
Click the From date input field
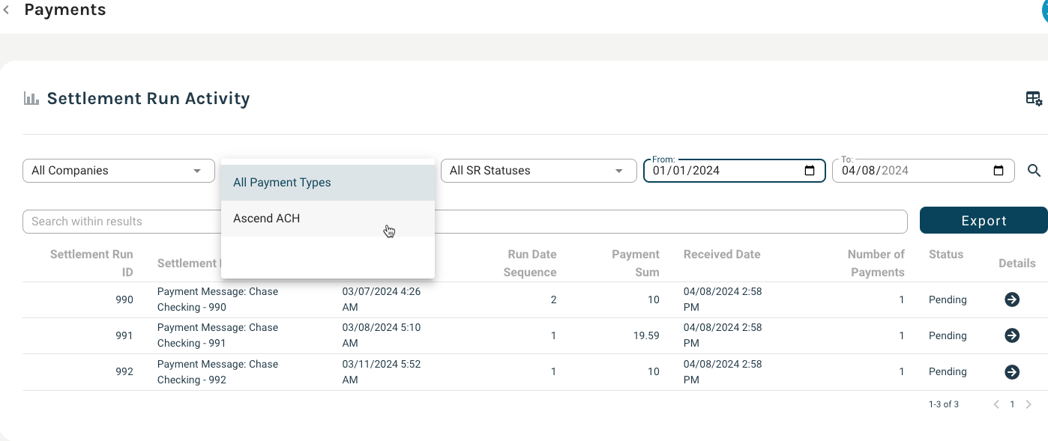click(x=720, y=171)
